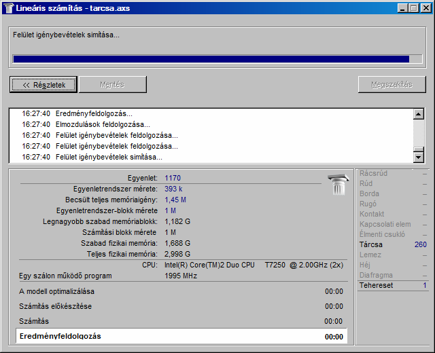Click 'Egy szálon működő program' label
The image size is (435, 353).
click(x=65, y=276)
